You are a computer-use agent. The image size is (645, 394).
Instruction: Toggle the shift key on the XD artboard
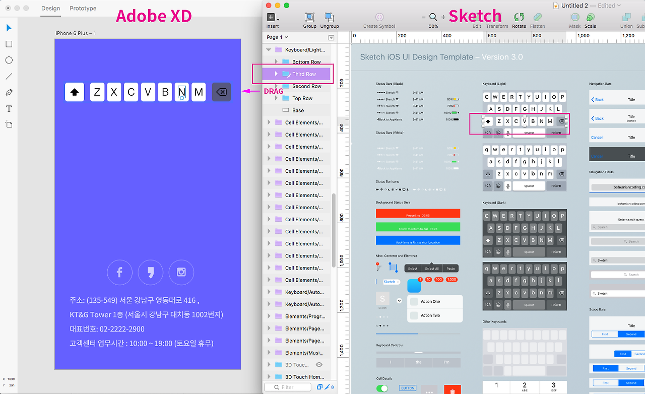tap(75, 92)
